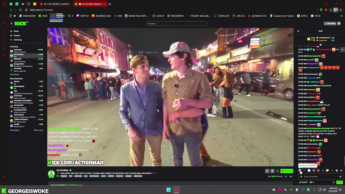Open bookmarks overflow chevron
Image resolution: width=345 pixels, height=194 pixels.
341,16
